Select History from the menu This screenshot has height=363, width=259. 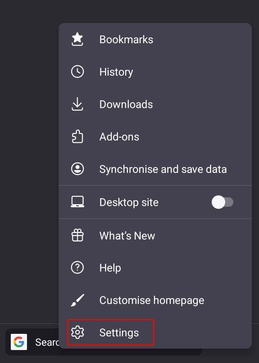point(116,72)
